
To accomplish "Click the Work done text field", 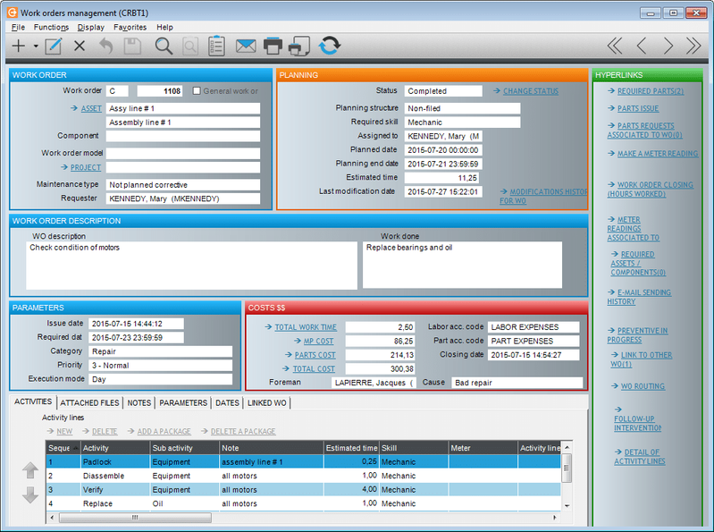I will [x=462, y=265].
